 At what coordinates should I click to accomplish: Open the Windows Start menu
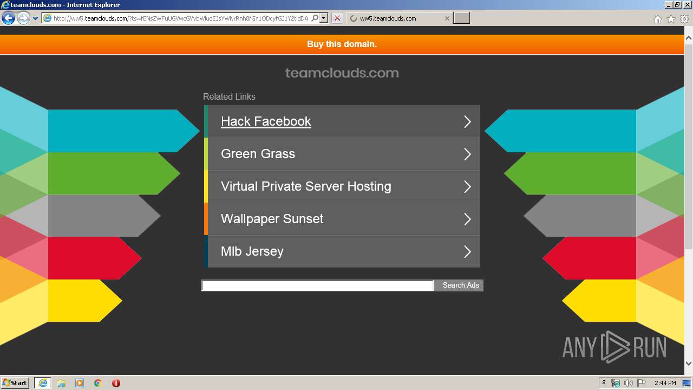click(15, 383)
